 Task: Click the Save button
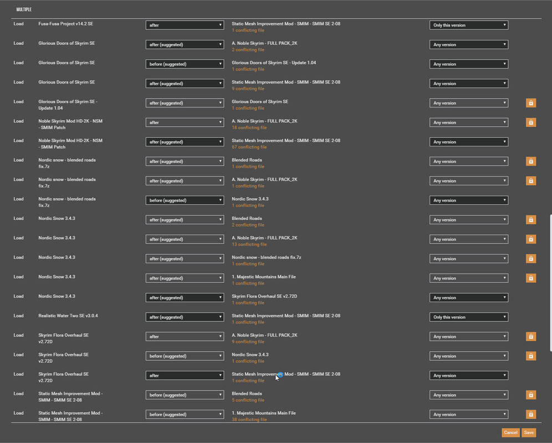tap(529, 432)
